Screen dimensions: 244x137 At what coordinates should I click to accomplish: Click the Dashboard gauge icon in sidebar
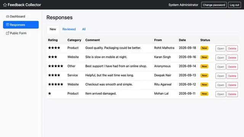click(8, 16)
